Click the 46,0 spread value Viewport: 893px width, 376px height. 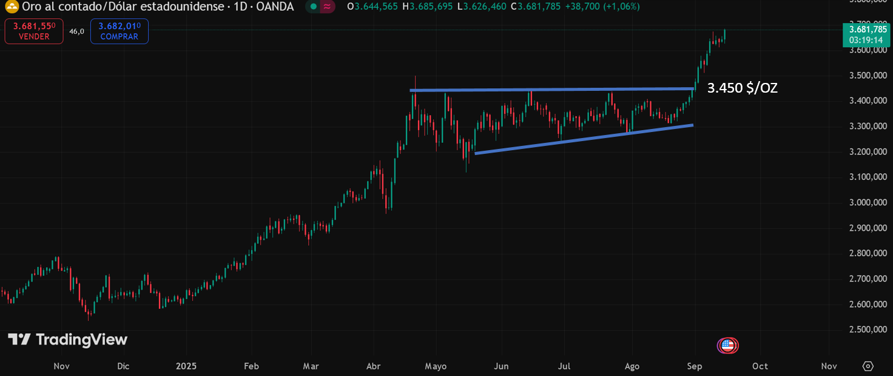click(x=76, y=31)
